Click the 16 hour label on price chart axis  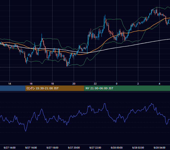tap(31, 84)
